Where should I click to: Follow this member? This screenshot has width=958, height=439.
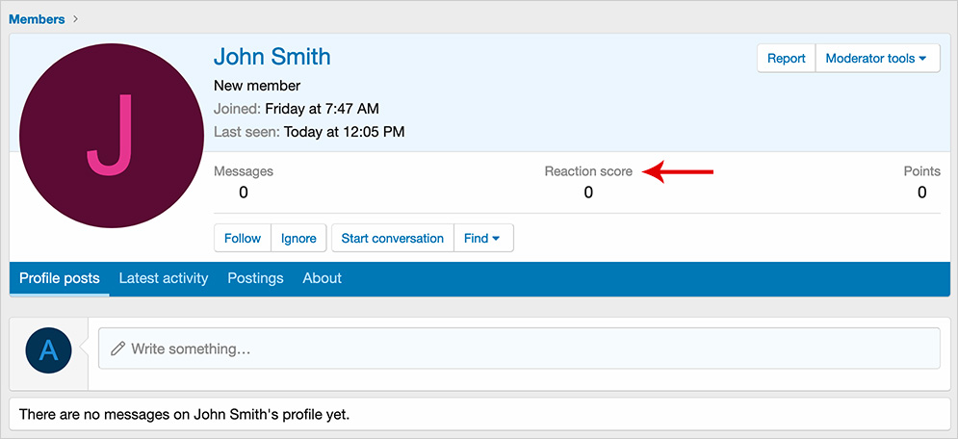click(243, 239)
